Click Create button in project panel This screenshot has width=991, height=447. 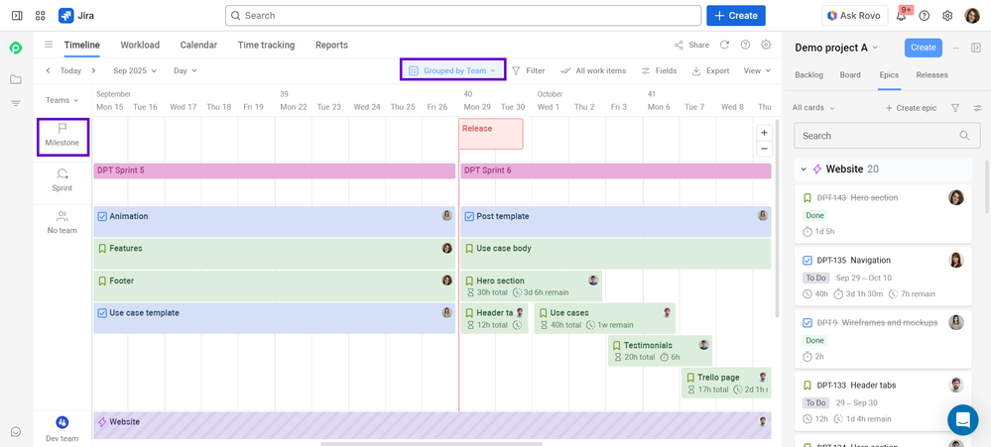click(x=924, y=48)
